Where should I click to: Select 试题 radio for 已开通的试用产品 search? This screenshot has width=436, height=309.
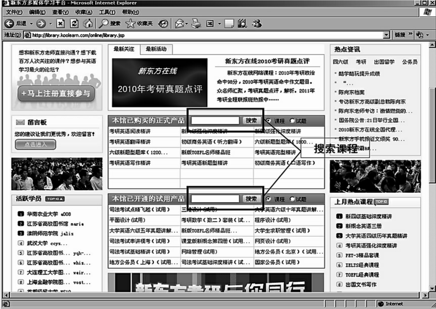pyautogui.click(x=292, y=199)
